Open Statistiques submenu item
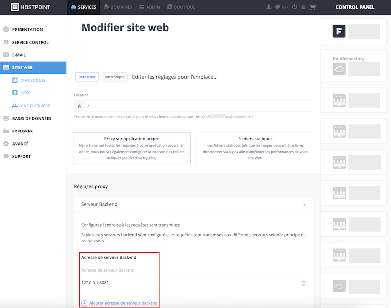 (33, 80)
